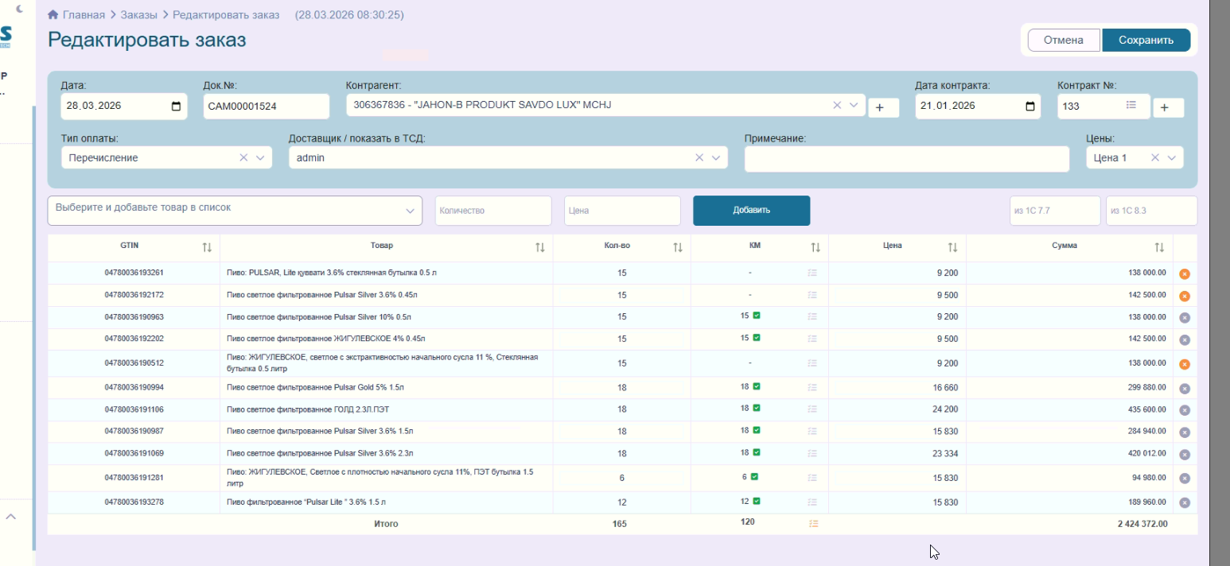
Task: Sort table by GTIN column
Action: tap(207, 247)
